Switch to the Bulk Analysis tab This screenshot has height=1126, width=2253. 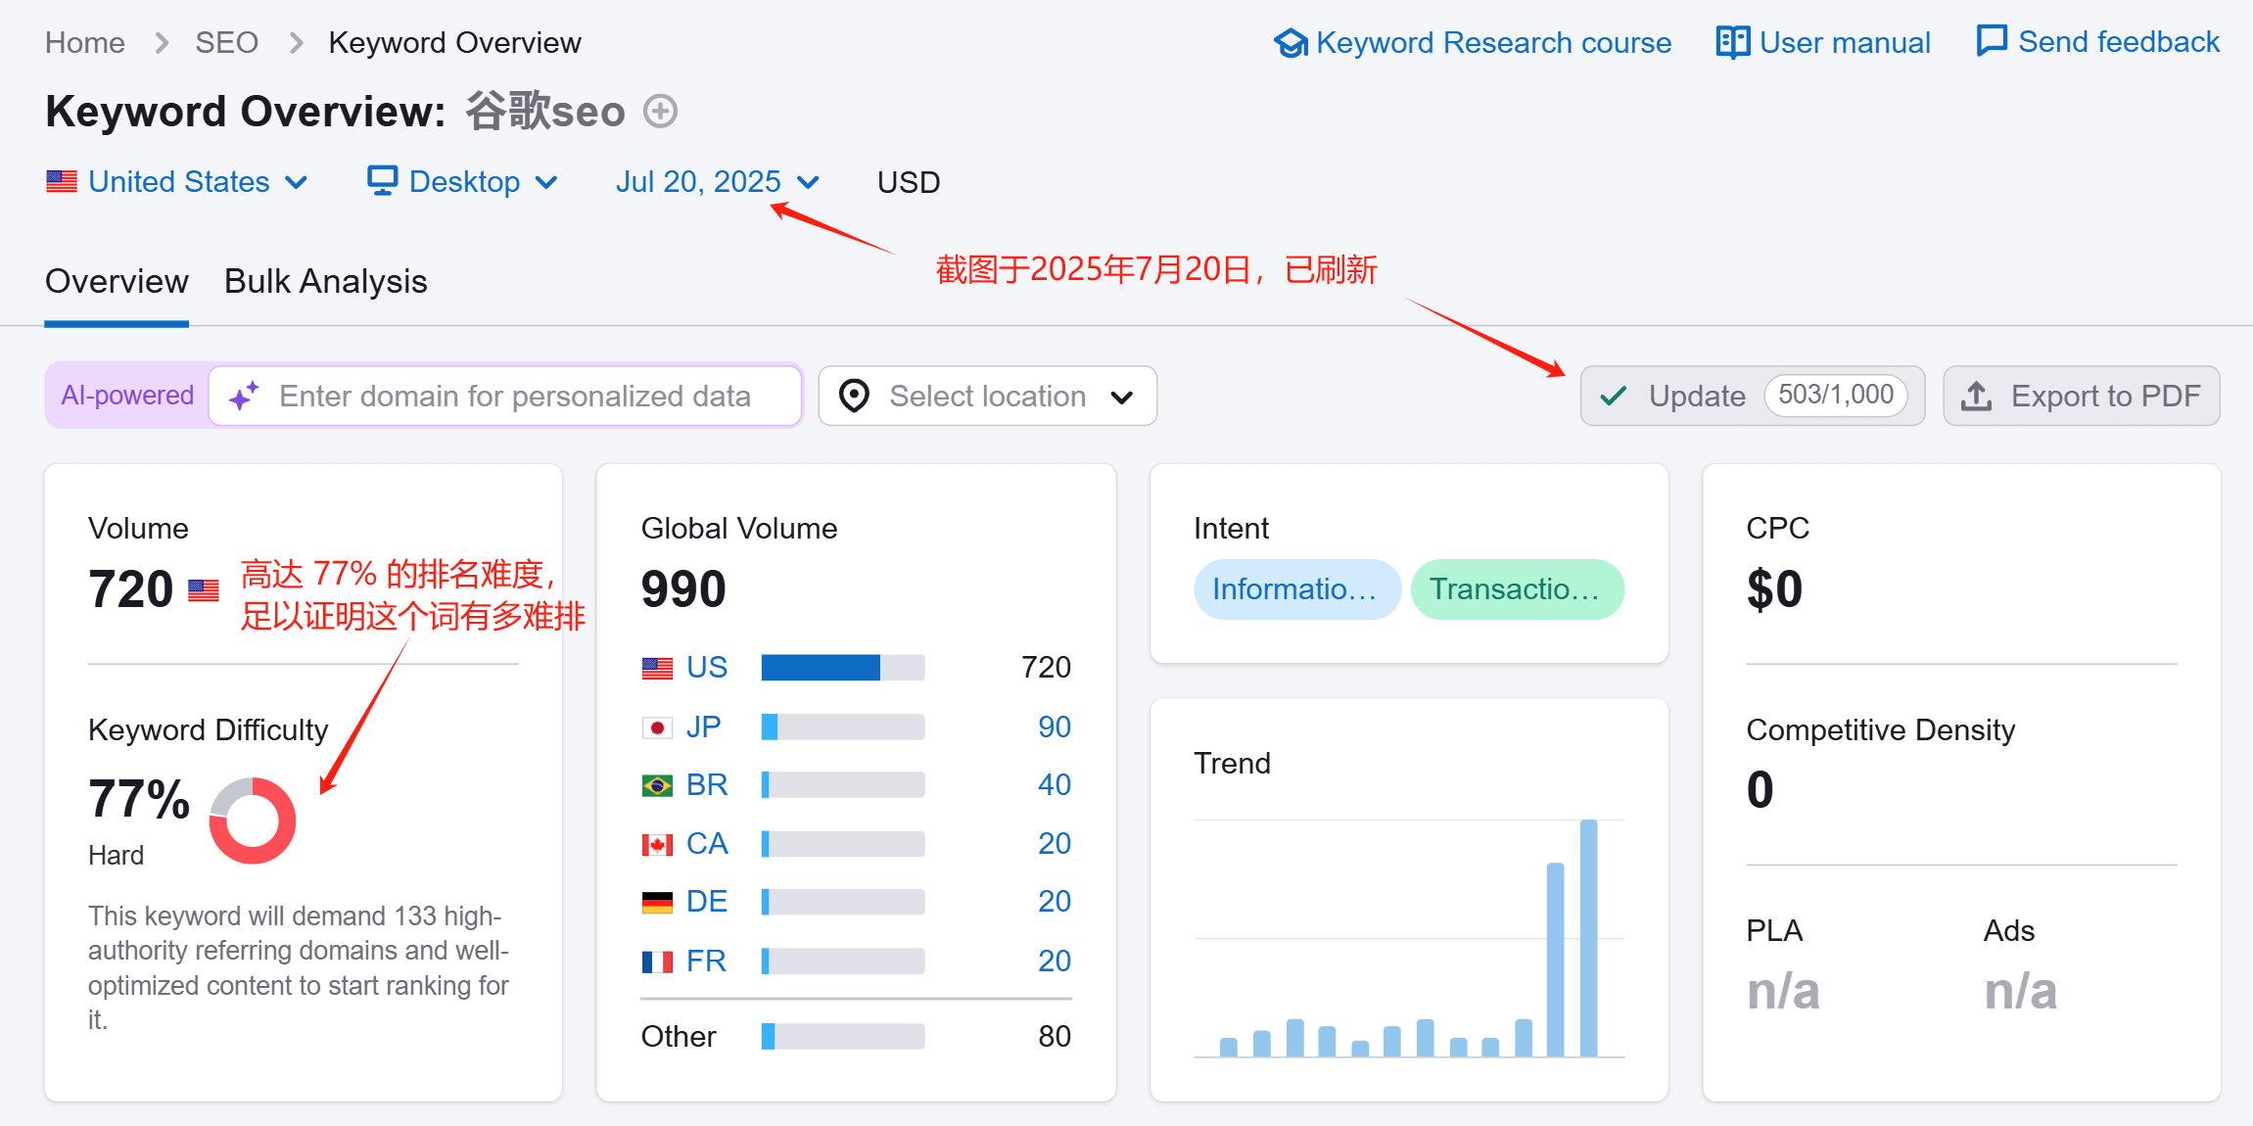(325, 282)
